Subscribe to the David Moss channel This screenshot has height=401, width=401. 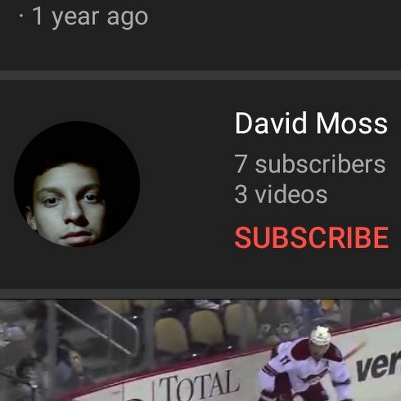pyautogui.click(x=312, y=237)
